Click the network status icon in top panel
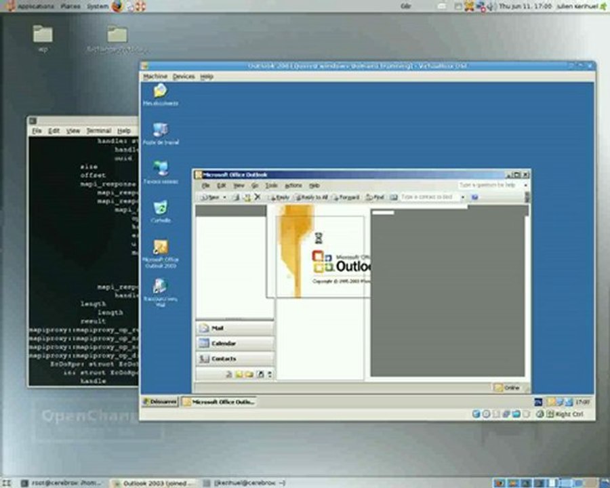 (x=481, y=6)
